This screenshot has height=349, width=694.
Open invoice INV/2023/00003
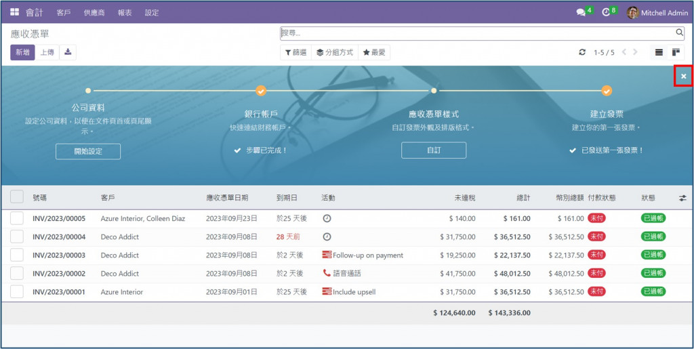click(59, 255)
